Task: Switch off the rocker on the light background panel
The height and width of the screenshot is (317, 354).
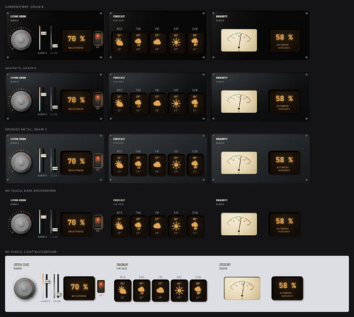Action: [x=101, y=286]
